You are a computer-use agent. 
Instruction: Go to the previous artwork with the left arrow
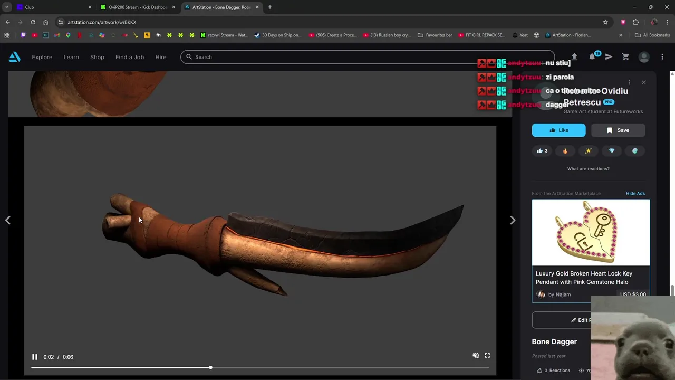(x=7, y=220)
